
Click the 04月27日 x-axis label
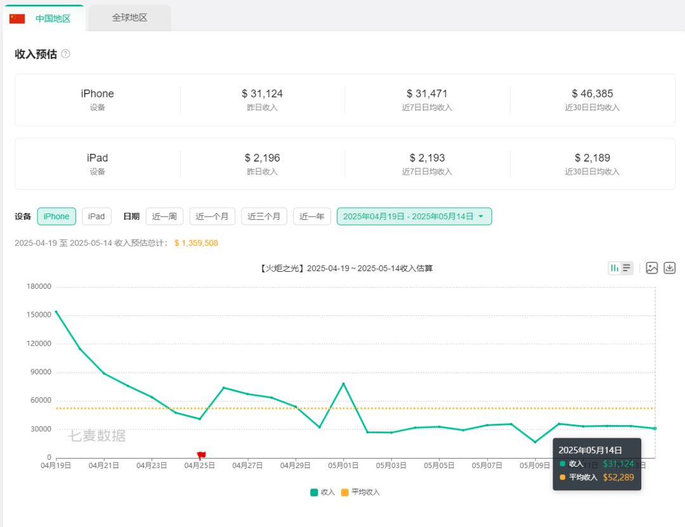pos(247,466)
